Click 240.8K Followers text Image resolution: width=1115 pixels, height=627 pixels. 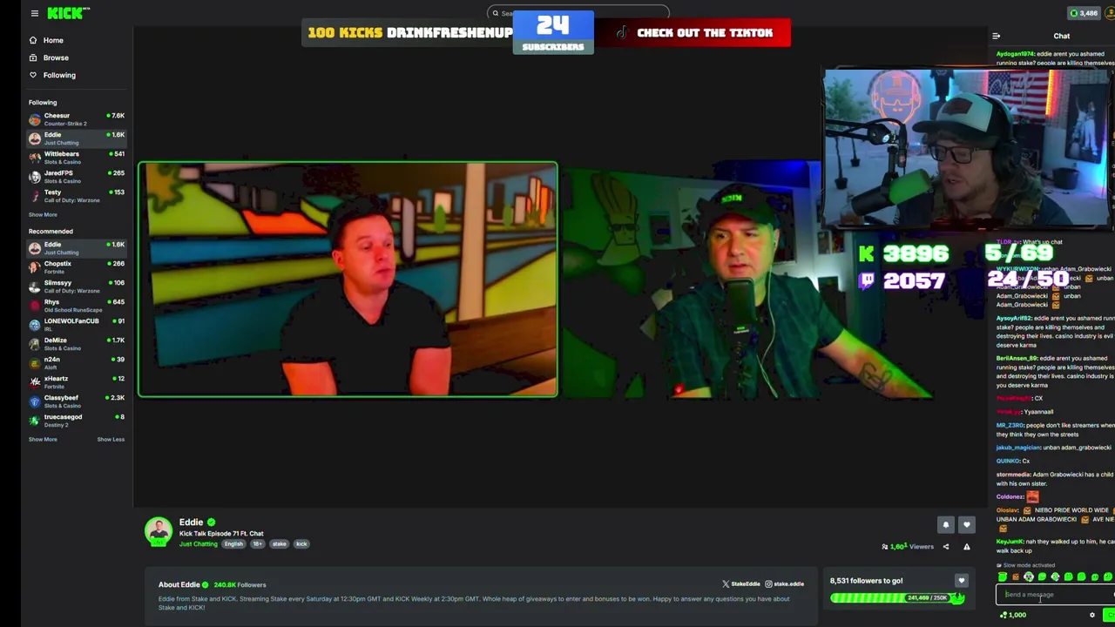tap(240, 584)
